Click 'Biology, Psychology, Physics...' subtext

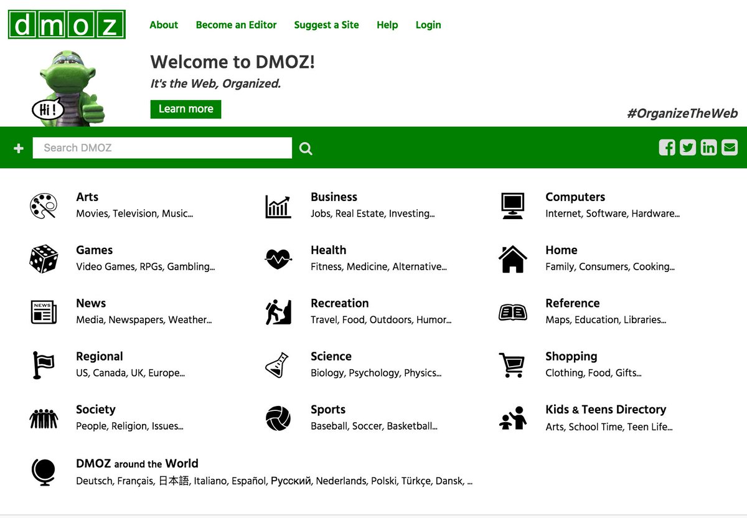[x=376, y=373]
